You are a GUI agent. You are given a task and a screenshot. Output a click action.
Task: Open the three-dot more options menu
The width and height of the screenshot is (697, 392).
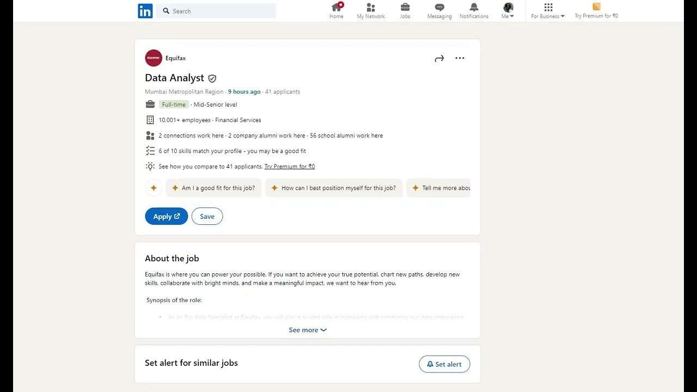(460, 58)
